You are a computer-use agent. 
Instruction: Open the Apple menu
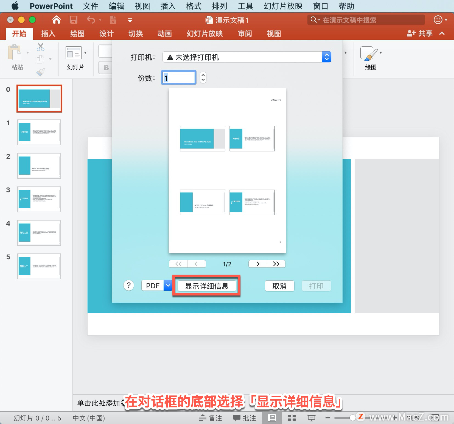point(15,6)
